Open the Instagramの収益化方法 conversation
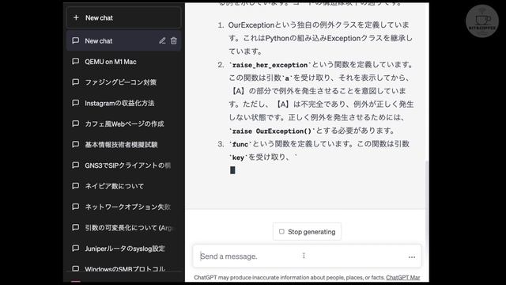 click(x=123, y=103)
